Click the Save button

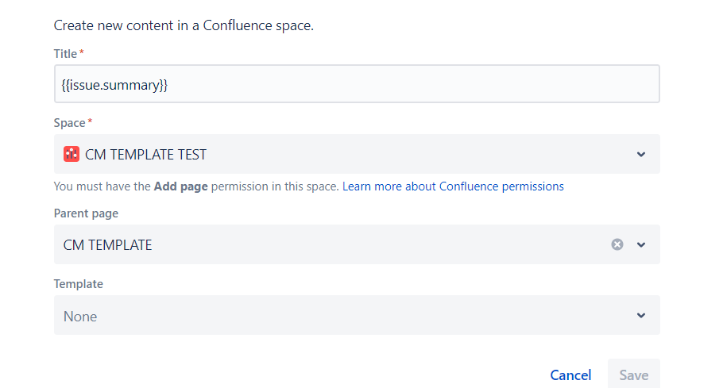tap(633, 375)
